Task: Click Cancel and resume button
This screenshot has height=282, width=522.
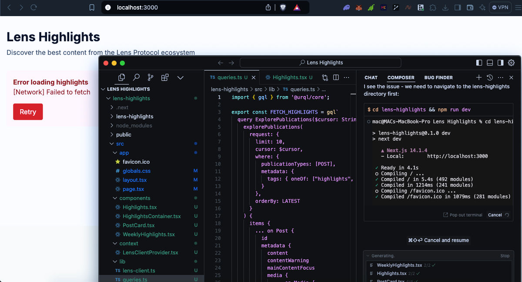Action: [438, 240]
